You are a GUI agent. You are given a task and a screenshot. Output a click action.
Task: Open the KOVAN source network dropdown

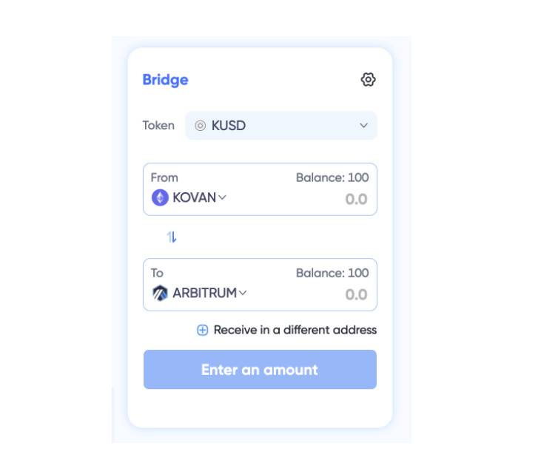point(194,197)
